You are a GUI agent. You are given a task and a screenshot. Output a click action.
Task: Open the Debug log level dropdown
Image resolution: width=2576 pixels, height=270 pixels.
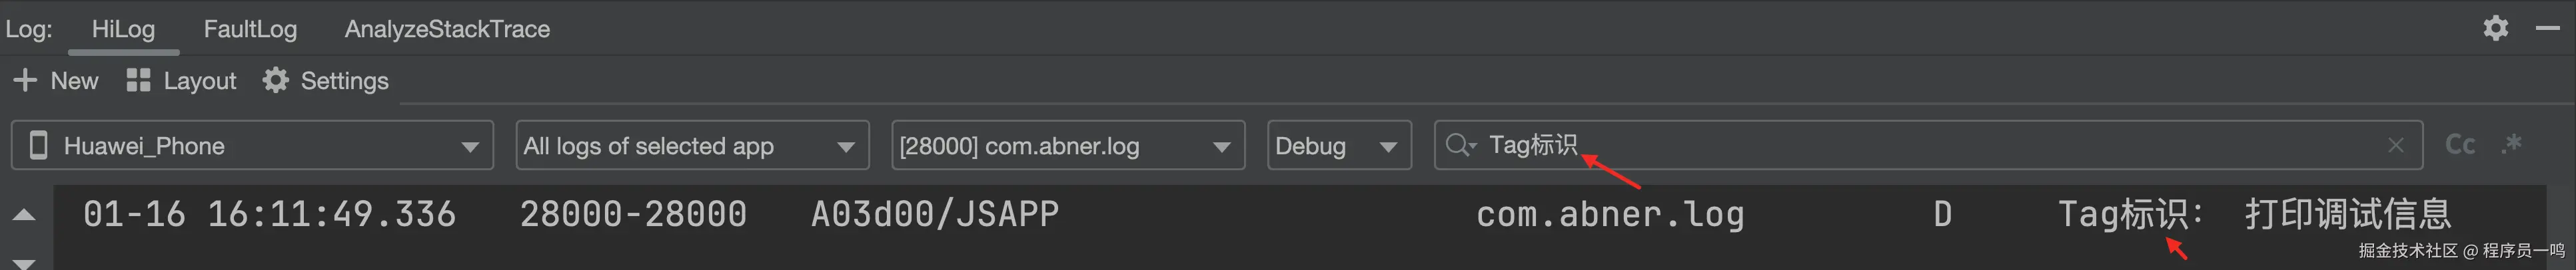1339,146
